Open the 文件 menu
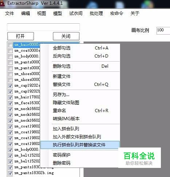This screenshot has width=170, height=177. 9,13
